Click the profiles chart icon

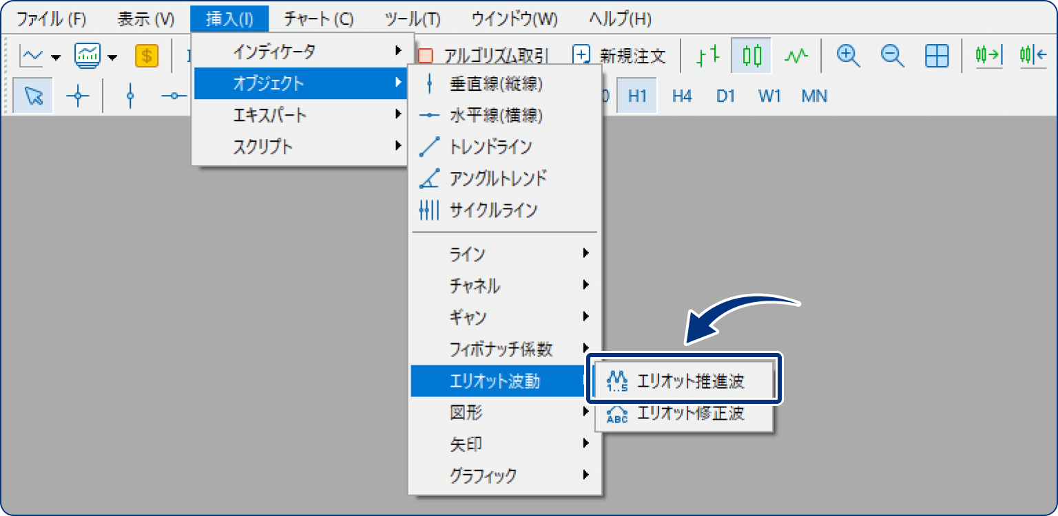tap(87, 56)
